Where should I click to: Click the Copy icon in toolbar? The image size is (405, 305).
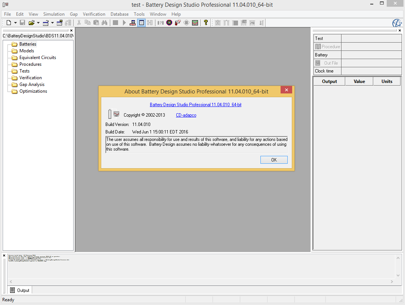pyautogui.click(x=87, y=23)
